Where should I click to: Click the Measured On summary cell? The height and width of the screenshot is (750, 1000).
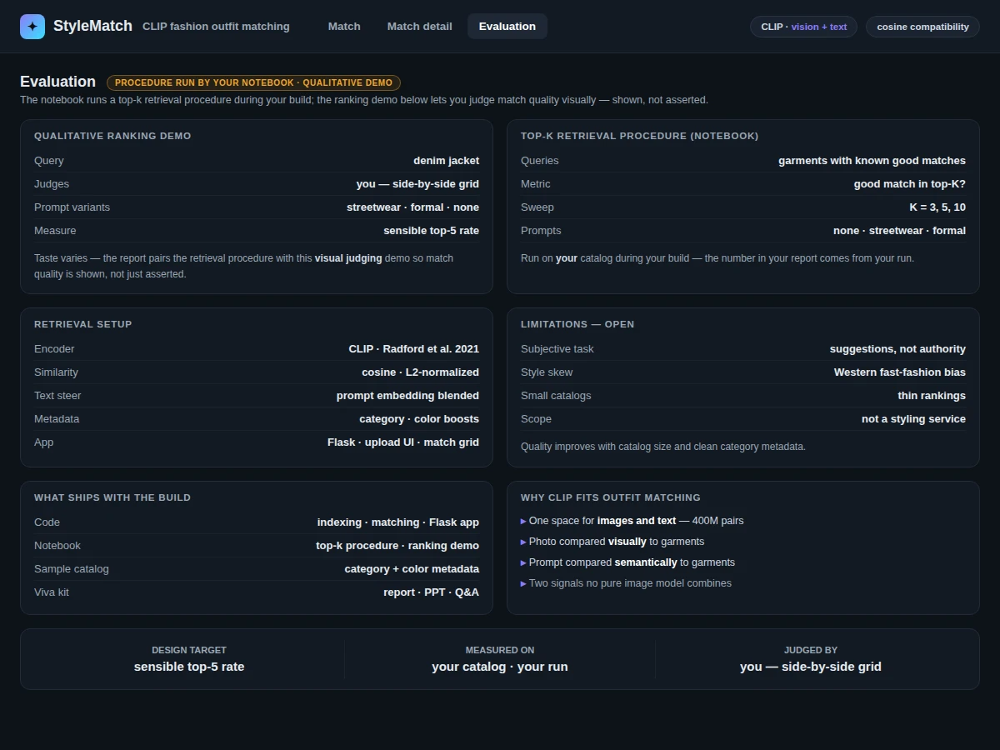(x=500, y=659)
